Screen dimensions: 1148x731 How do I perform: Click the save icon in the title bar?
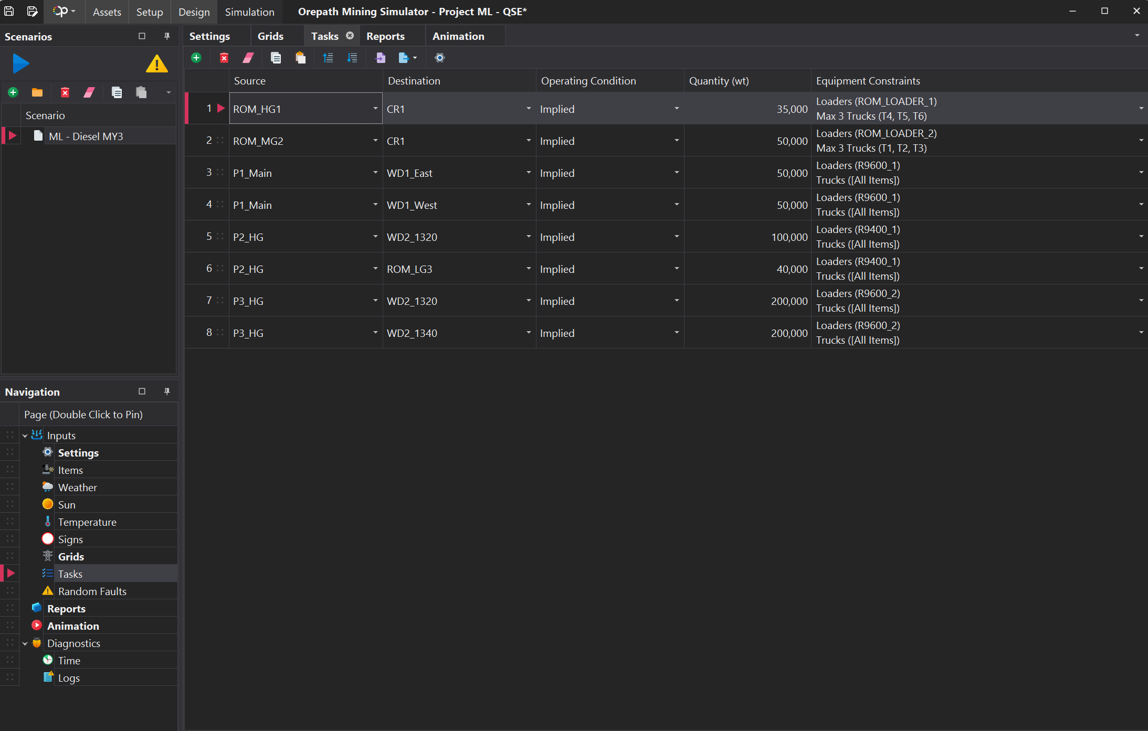(9, 11)
